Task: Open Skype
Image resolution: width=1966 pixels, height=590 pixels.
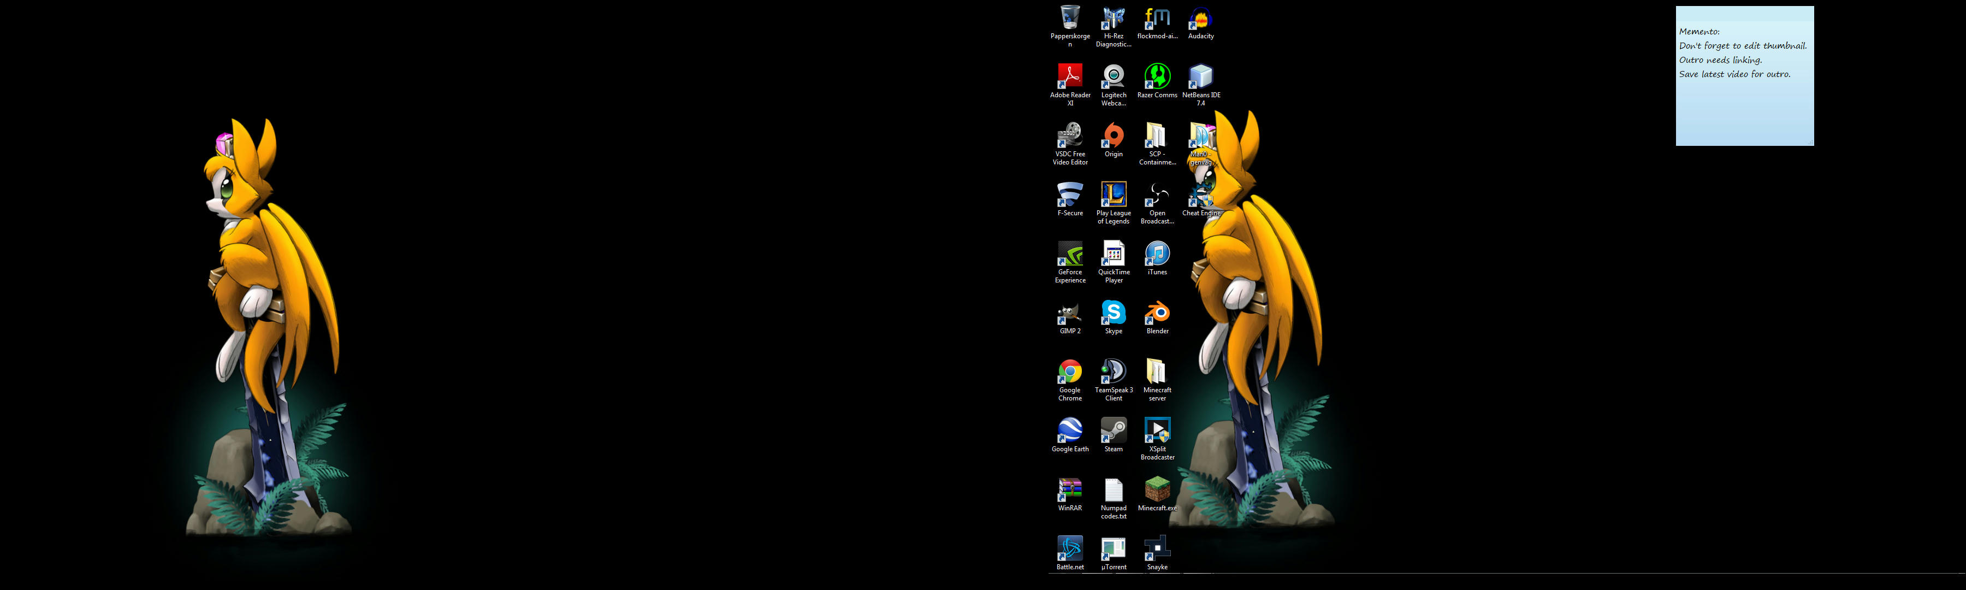Action: (1114, 317)
